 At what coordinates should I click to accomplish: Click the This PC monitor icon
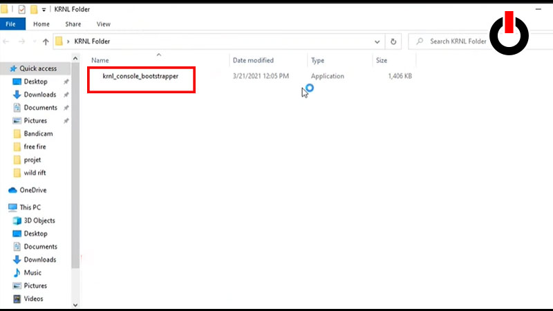point(12,207)
